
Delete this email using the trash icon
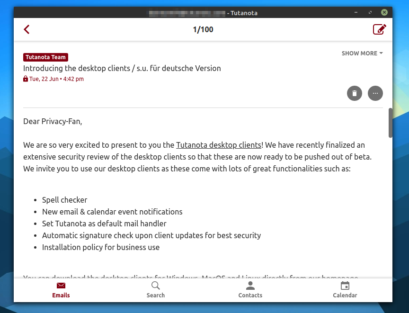coord(355,93)
